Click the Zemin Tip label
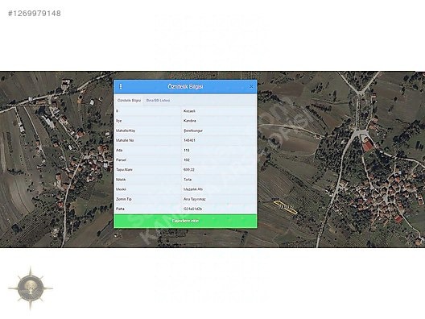The image size is (425, 319). click(x=124, y=199)
